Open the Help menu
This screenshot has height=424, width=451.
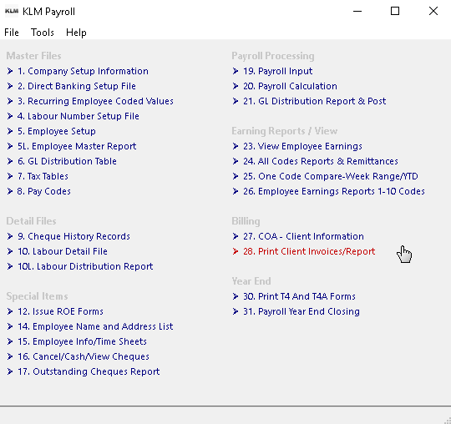pyautogui.click(x=76, y=33)
